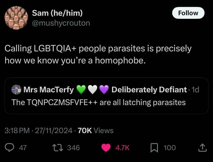Toggle the bookmark icon
Screen dimensions: 213x162
tap(154, 147)
